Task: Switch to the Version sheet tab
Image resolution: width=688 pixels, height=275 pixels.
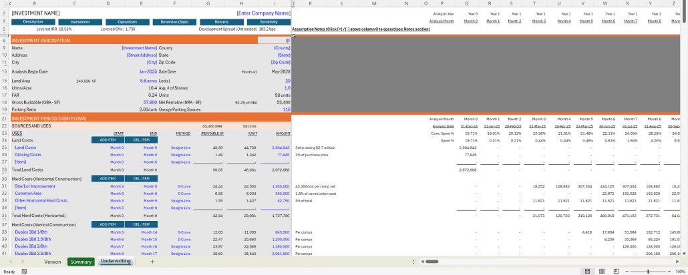Action: point(52,262)
